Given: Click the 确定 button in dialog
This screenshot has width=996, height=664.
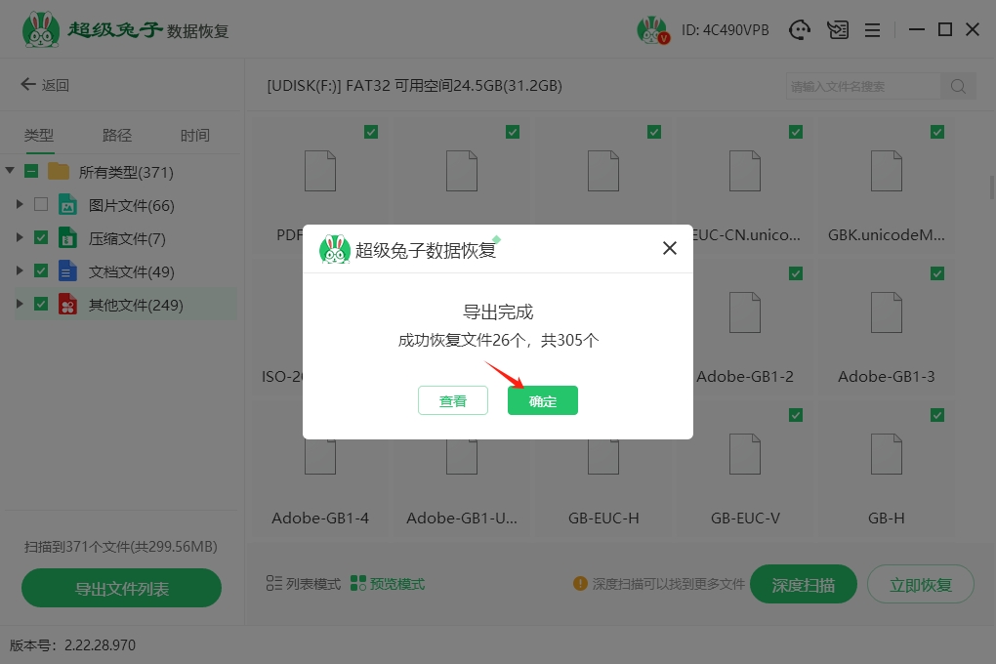Looking at the screenshot, I should click(542, 400).
